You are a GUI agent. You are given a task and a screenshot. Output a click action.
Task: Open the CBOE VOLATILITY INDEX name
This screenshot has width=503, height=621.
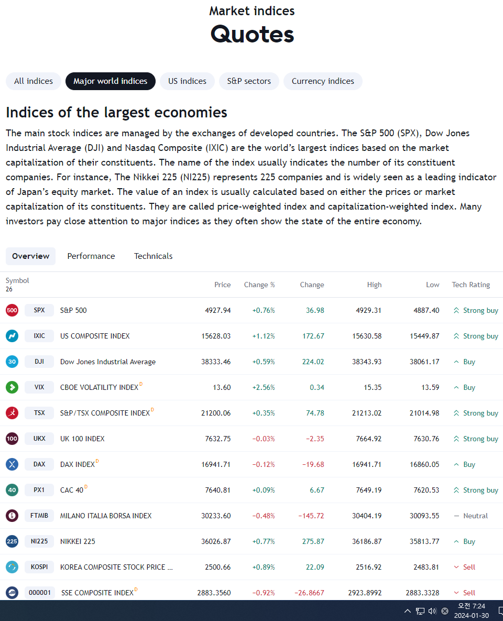point(99,388)
